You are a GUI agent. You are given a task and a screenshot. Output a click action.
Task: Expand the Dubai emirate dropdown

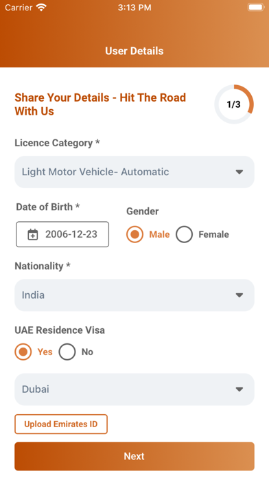click(x=134, y=389)
